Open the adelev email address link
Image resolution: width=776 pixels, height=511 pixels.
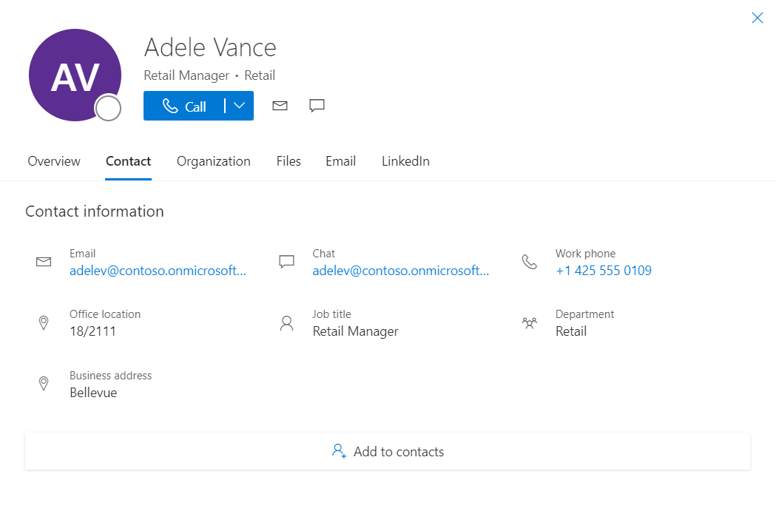158,271
